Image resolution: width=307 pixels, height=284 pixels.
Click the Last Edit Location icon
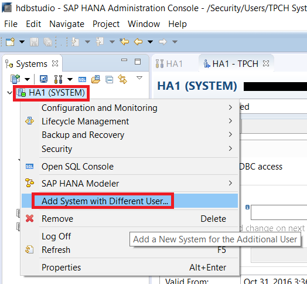(x=124, y=42)
